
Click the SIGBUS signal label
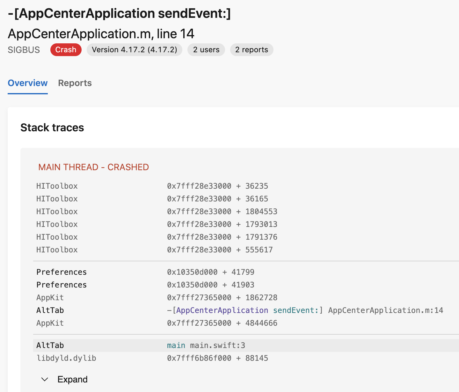24,50
